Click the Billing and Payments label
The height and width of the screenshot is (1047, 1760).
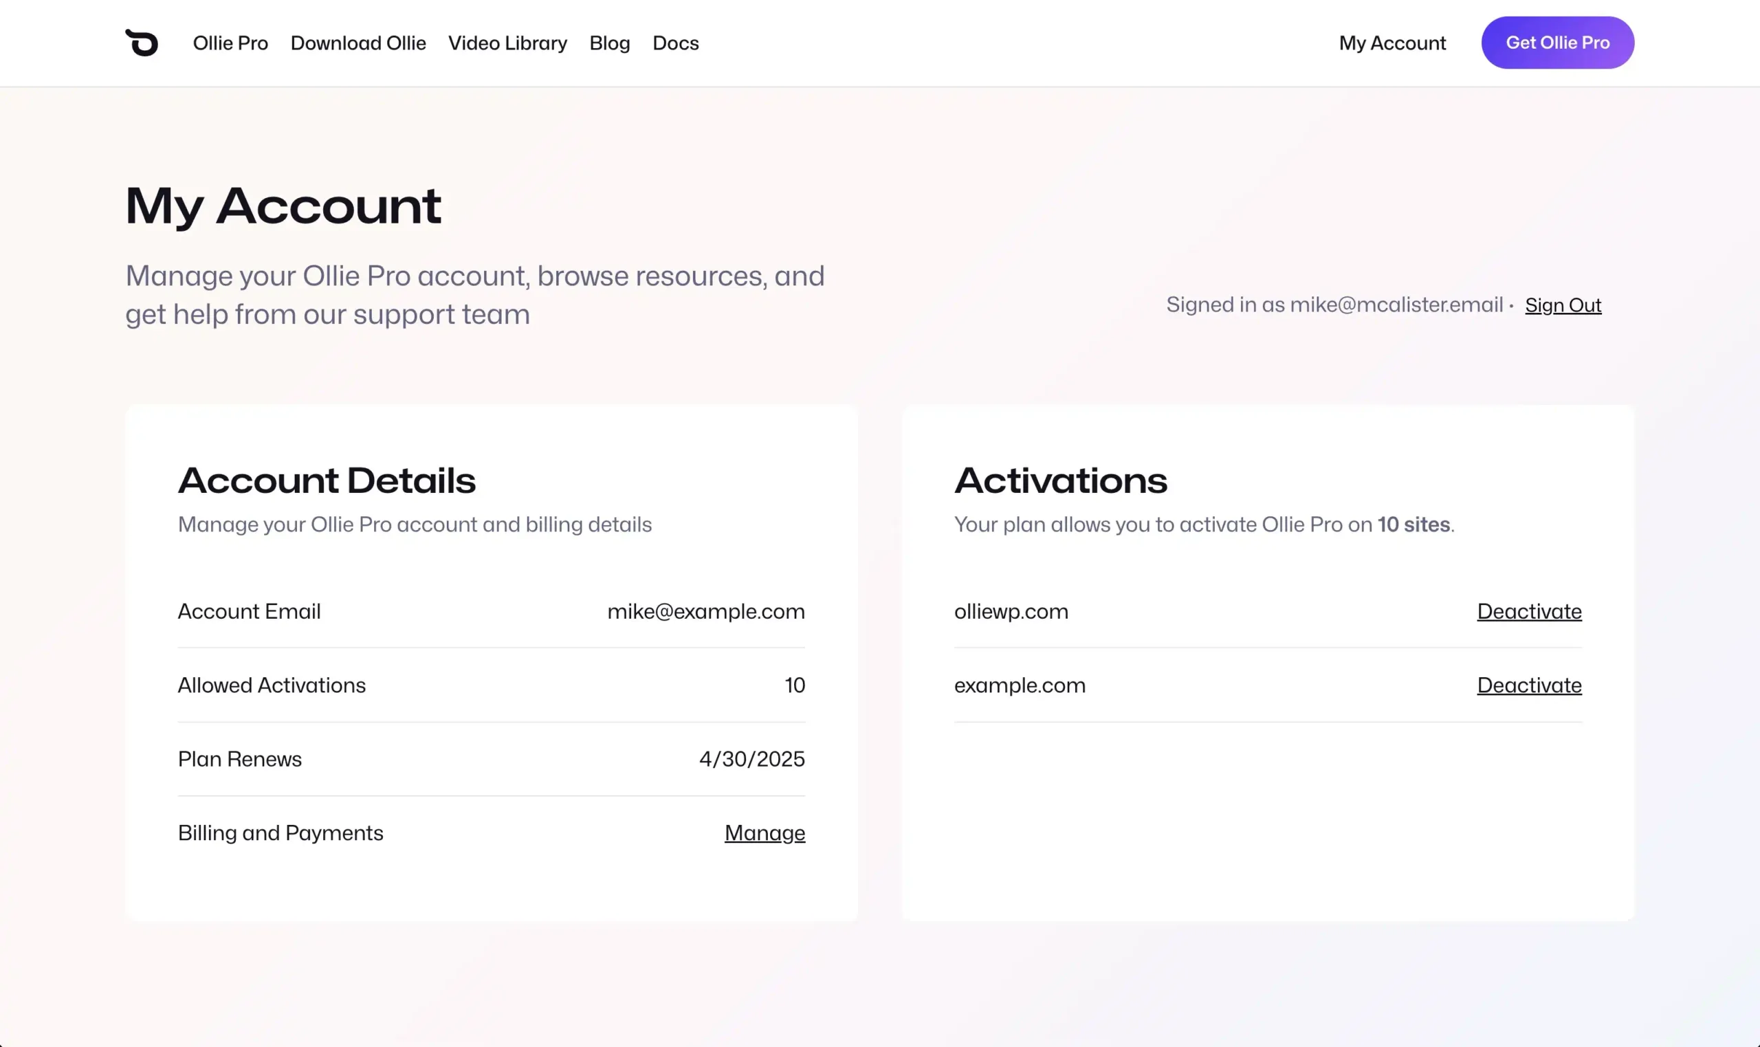coord(280,833)
